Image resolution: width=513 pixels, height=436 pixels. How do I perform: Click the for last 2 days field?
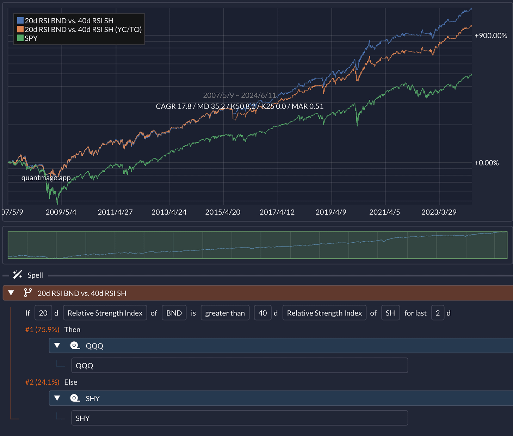tap(438, 313)
